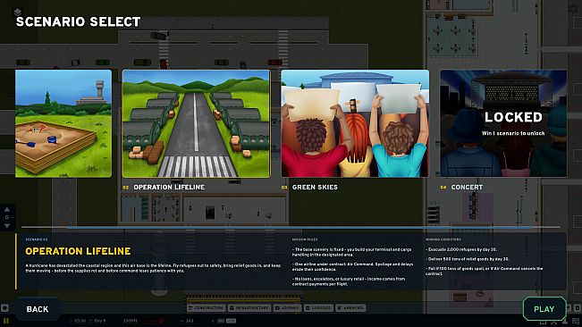
Task: Click the gear icon in the top-right corner
Action: 574,9
